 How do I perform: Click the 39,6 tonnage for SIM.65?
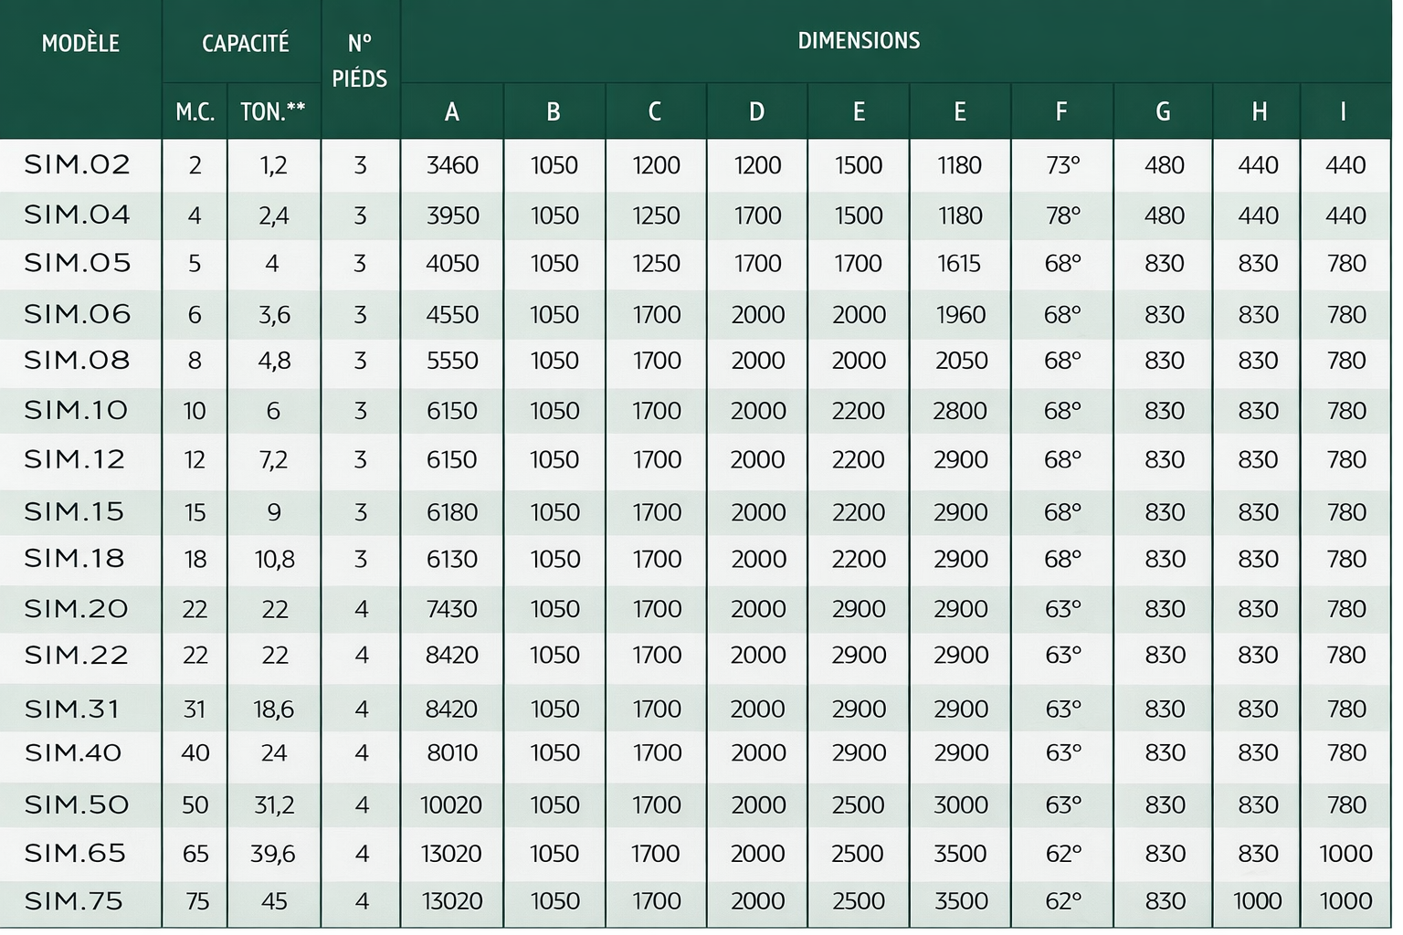(x=273, y=854)
